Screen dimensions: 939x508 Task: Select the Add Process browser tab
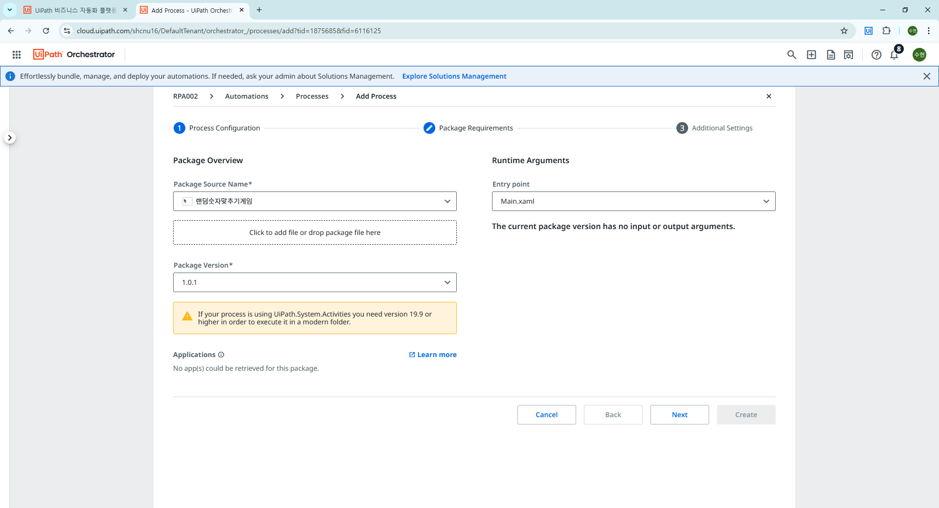192,10
